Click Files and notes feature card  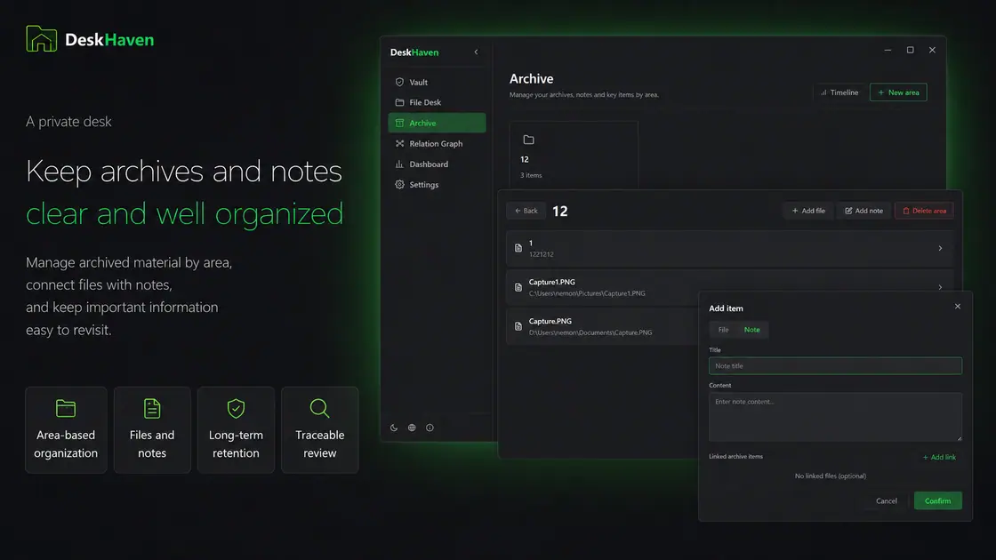pyautogui.click(x=152, y=430)
